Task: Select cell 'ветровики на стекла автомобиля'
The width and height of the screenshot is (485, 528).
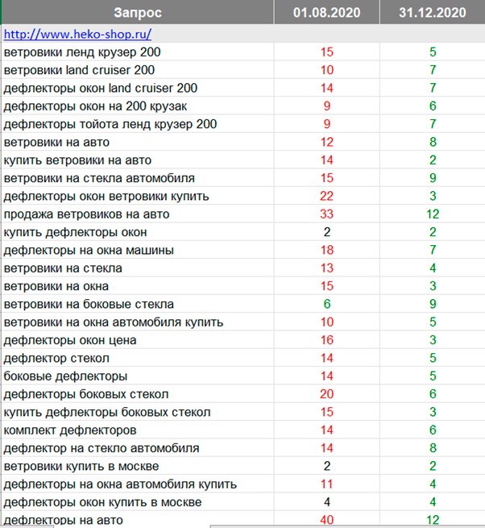Action: tap(138, 178)
